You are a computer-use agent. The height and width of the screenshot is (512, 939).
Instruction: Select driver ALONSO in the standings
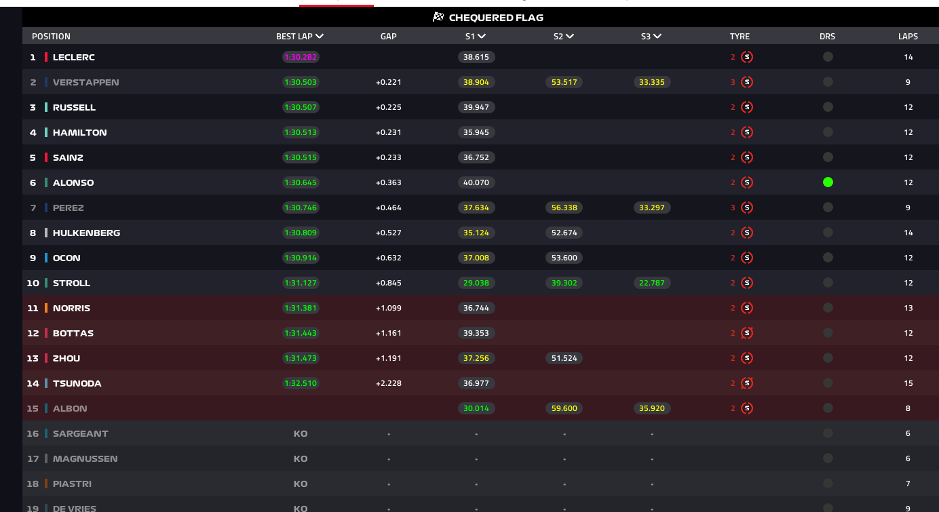(73, 182)
